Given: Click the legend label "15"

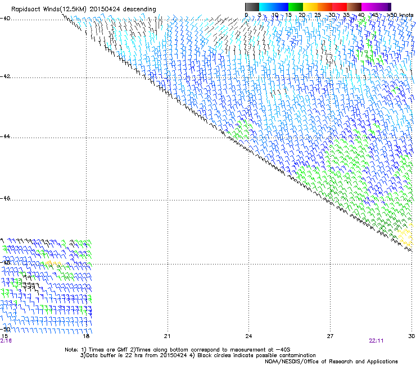Looking at the screenshot, I should tap(288, 15).
